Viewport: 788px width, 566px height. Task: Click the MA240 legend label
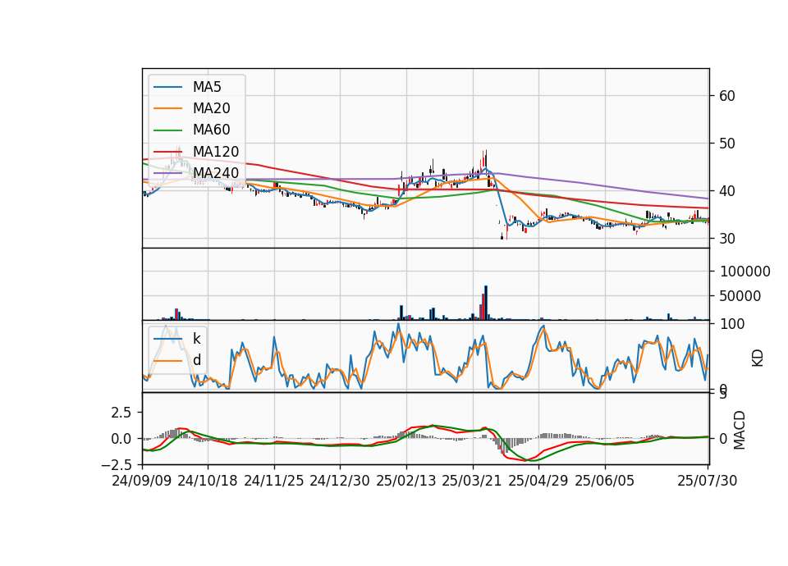pyautogui.click(x=216, y=173)
